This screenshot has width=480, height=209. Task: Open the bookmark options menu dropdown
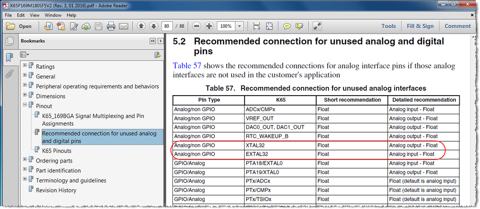point(25,55)
